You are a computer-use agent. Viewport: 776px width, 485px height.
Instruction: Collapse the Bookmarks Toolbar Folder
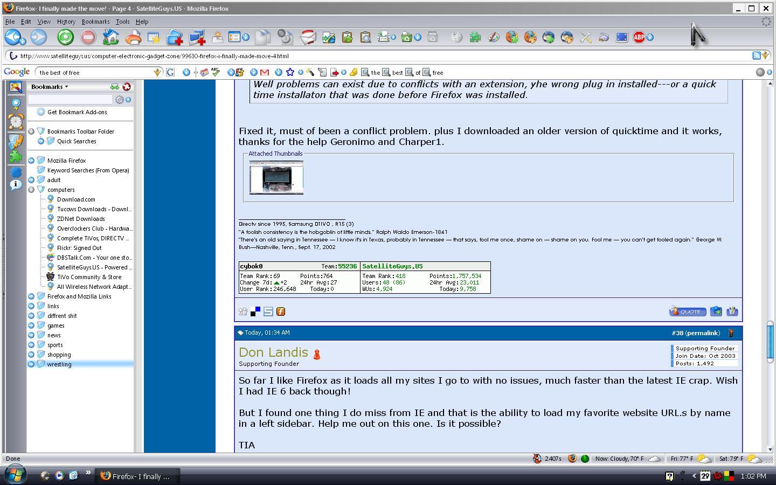tap(31, 131)
